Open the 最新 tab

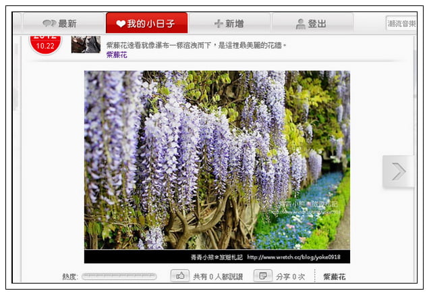[x=64, y=23]
